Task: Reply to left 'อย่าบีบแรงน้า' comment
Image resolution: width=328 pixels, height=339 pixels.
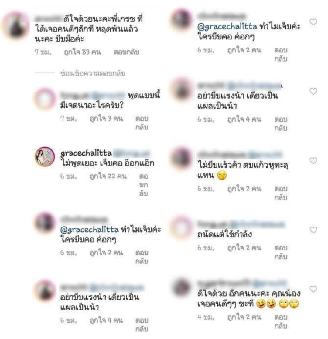Action: (142, 324)
